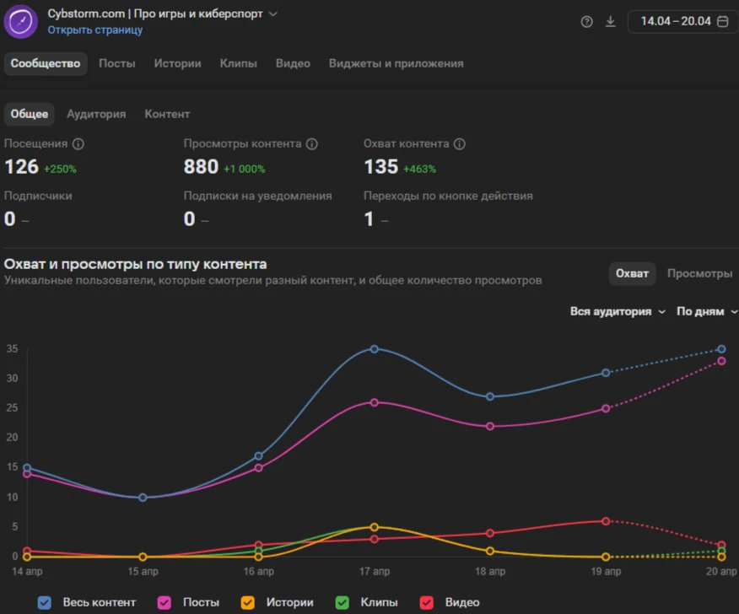Follow the Открыть страницу link

95,30
